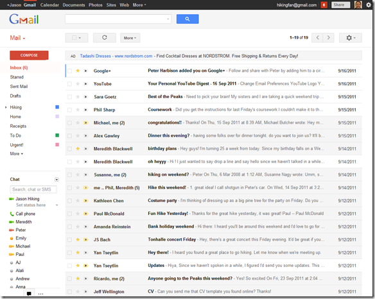
Task: Open the Tadashi Dresses ad link
Action: [116, 56]
